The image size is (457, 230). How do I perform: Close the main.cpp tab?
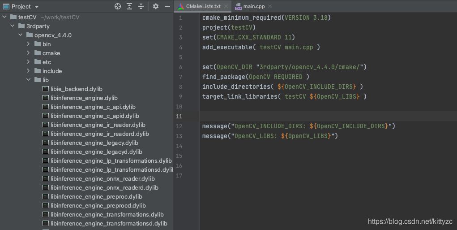270,6
